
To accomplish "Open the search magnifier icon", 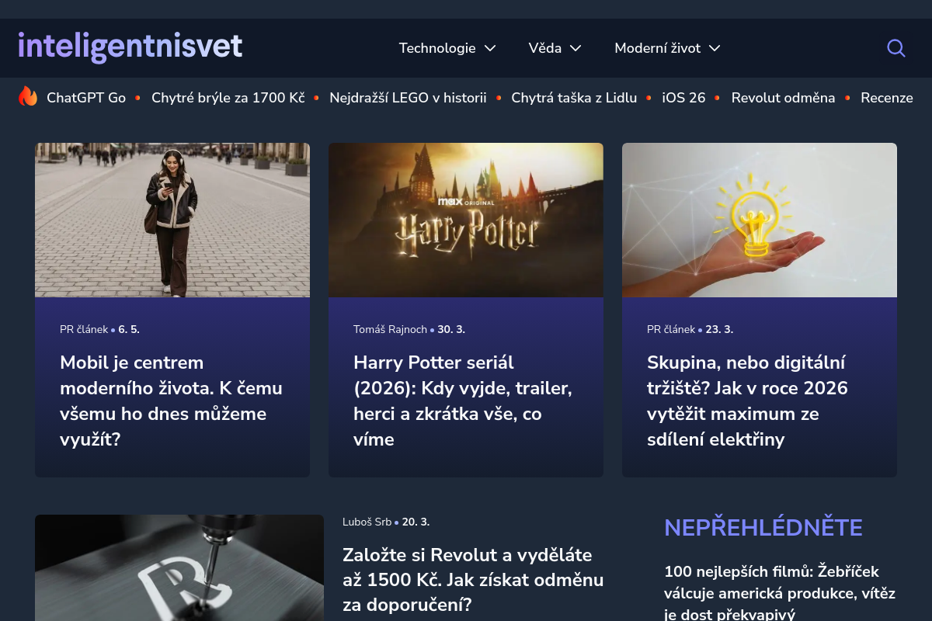I will 896,48.
